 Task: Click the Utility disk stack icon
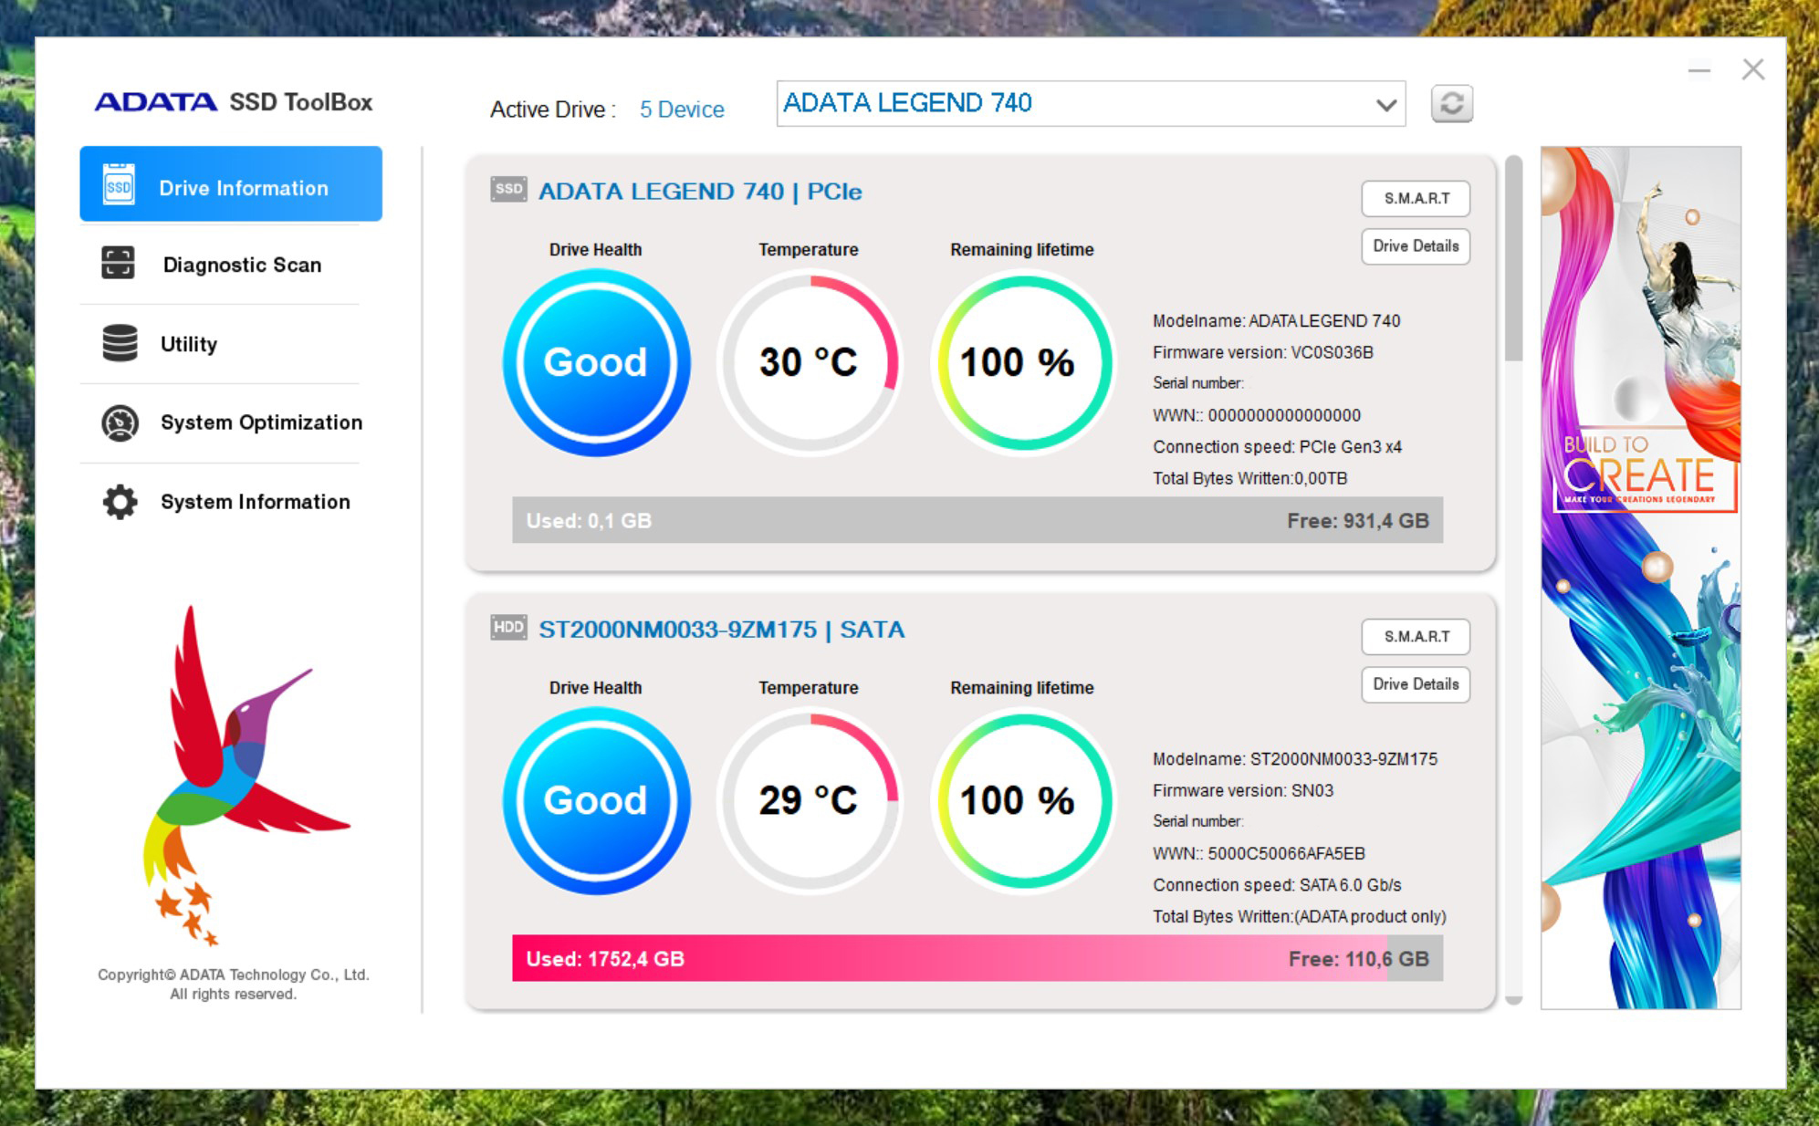pyautogui.click(x=120, y=343)
